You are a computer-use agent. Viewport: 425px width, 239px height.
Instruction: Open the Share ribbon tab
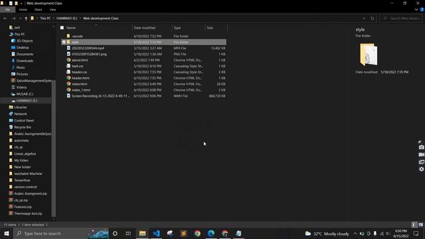(x=39, y=9)
